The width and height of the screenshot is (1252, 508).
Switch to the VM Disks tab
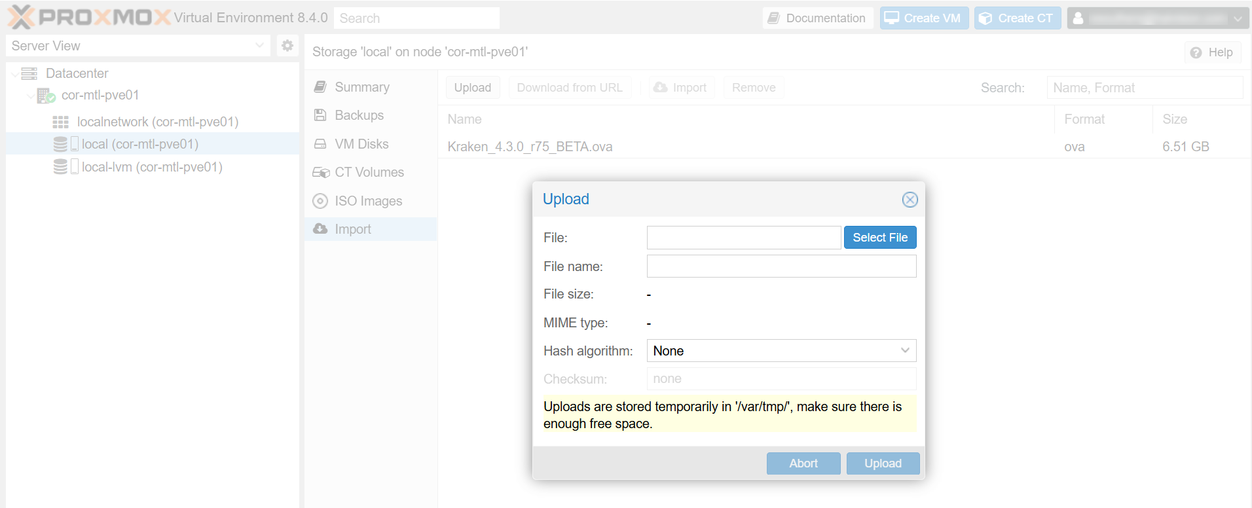[x=361, y=144]
